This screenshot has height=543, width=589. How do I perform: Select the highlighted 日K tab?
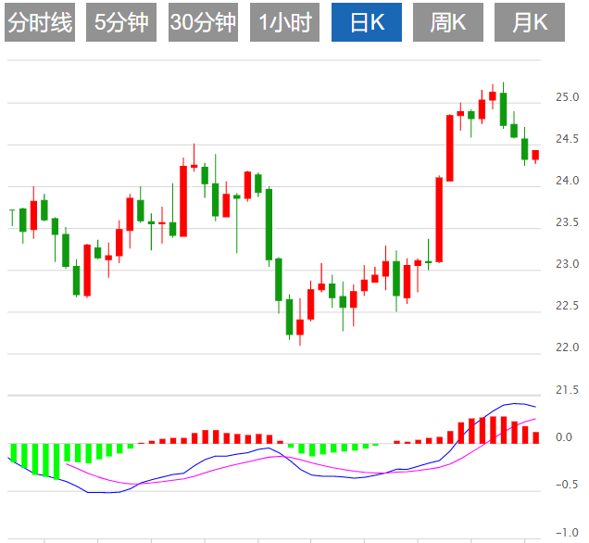tap(366, 23)
